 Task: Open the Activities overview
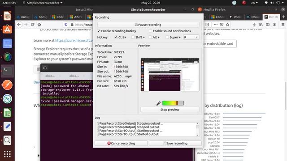click(9, 3)
